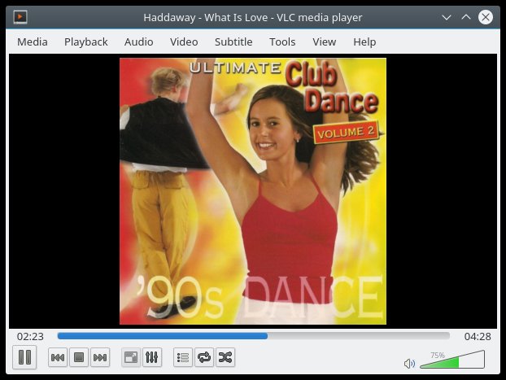Open the Playback menu
This screenshot has height=380, width=506.
tap(86, 42)
